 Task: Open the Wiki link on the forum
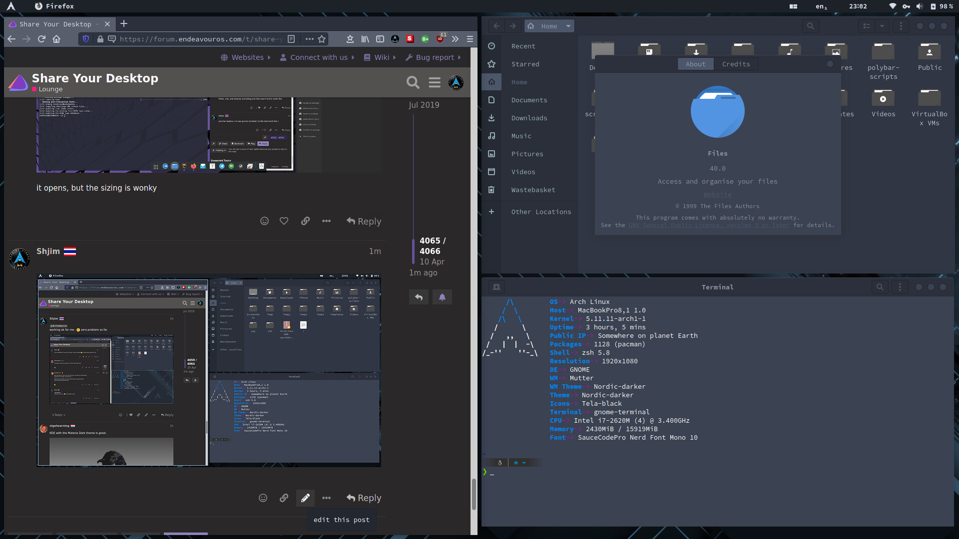[x=380, y=57]
